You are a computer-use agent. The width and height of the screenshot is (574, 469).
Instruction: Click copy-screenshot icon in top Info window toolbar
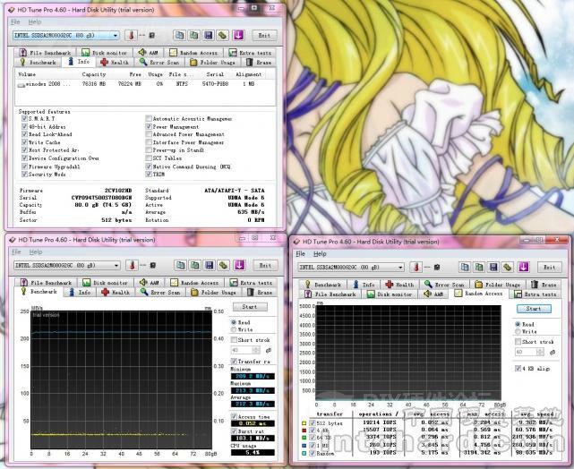click(x=194, y=35)
